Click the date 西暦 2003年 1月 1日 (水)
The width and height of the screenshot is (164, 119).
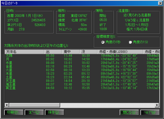point(25,16)
